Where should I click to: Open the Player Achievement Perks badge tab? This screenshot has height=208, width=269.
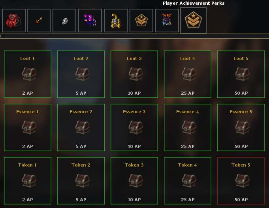tap(193, 20)
